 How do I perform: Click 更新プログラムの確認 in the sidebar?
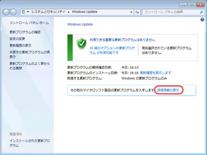(x=25, y=32)
